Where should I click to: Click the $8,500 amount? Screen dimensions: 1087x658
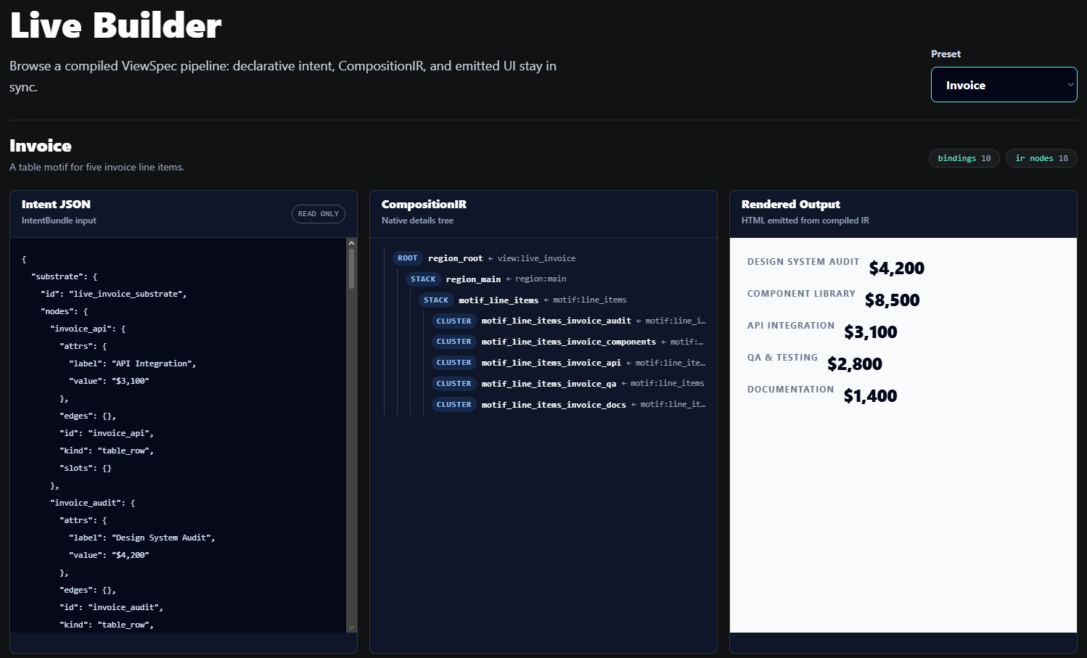point(892,300)
